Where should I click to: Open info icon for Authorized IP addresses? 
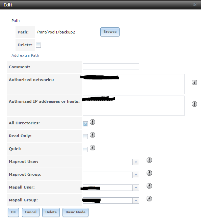[195, 104]
